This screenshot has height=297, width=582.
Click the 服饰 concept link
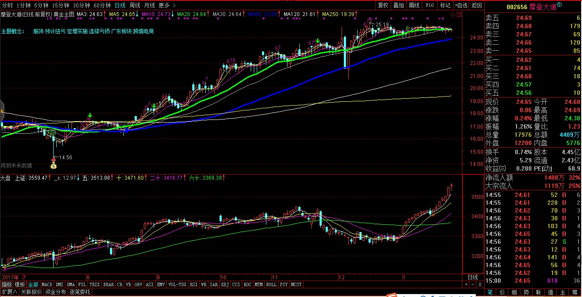(x=39, y=31)
